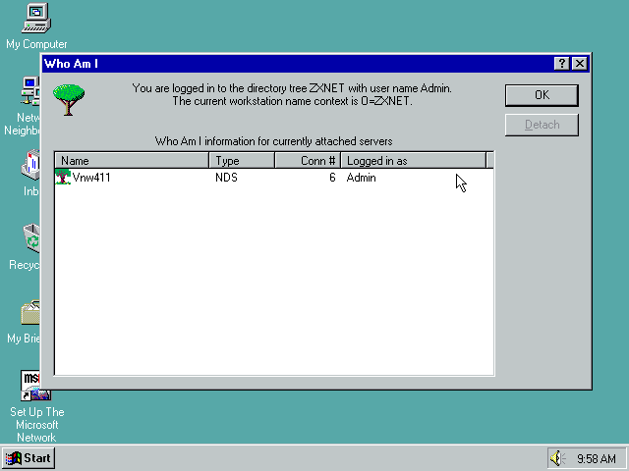Click OK in the Who Am I dialog
Screen dimensions: 629x471
click(x=542, y=95)
